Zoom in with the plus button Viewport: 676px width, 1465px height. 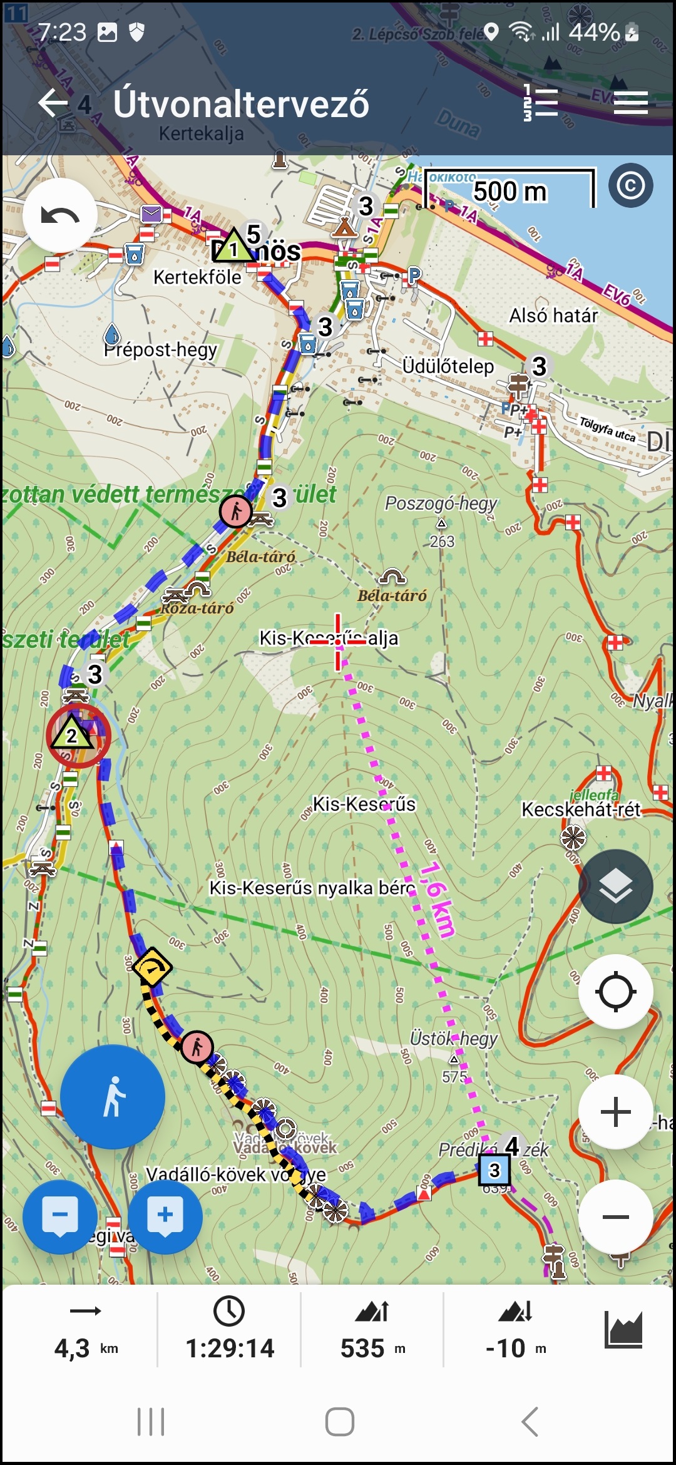tap(615, 1111)
